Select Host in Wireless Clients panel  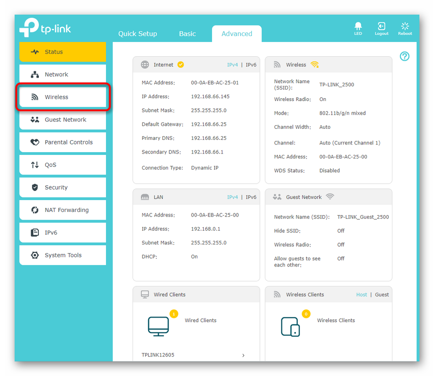pos(361,295)
